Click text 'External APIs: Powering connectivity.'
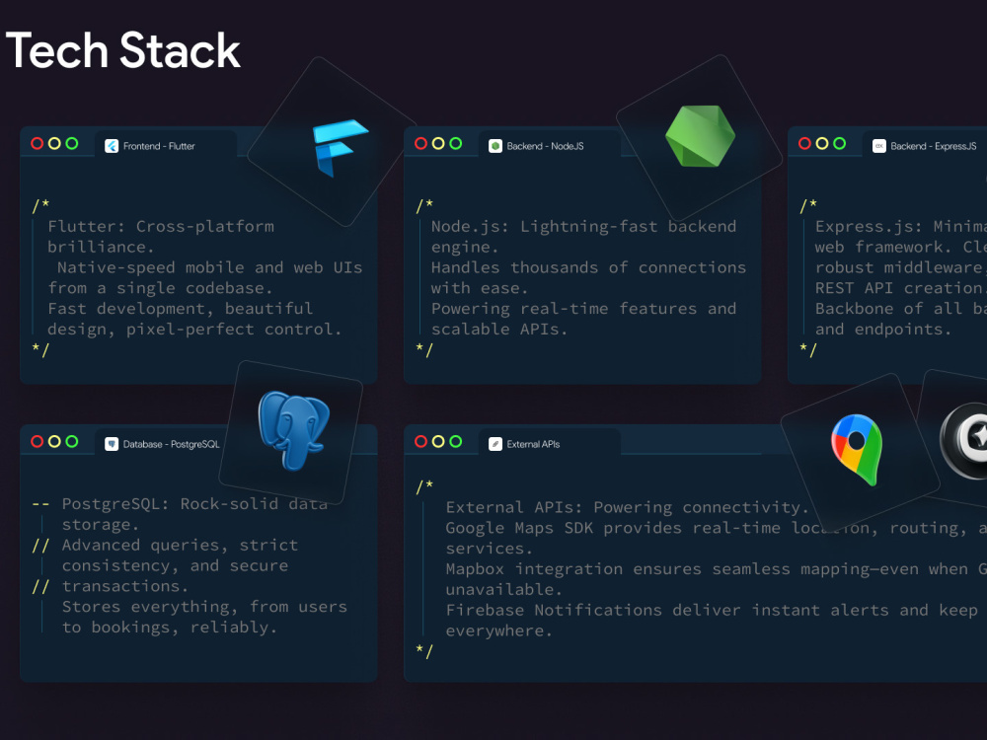The image size is (987, 740). point(627,507)
